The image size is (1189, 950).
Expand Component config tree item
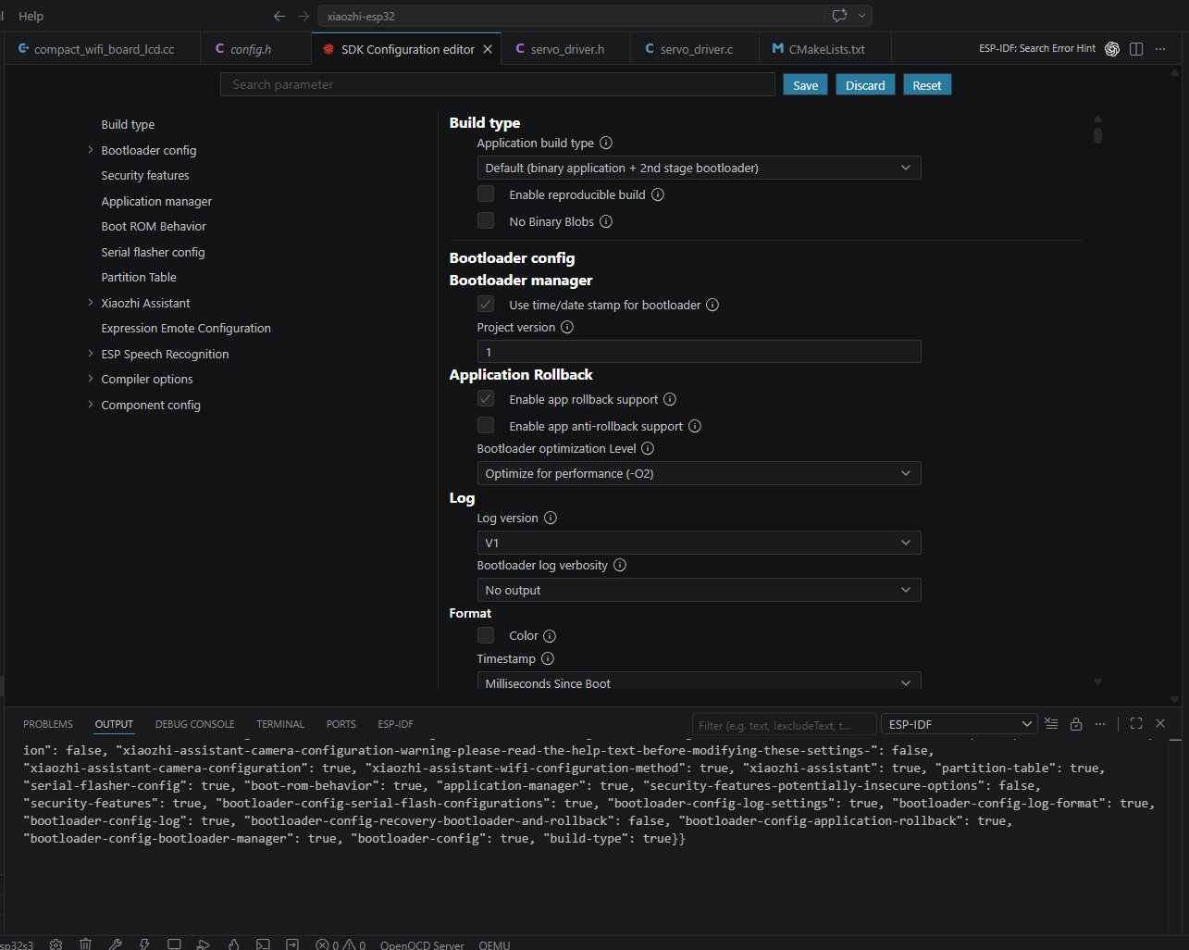[90, 405]
